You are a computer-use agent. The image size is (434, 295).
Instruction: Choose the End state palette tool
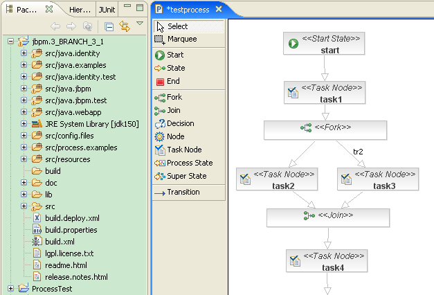172,81
